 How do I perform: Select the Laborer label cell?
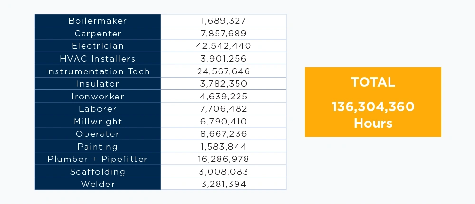97,109
